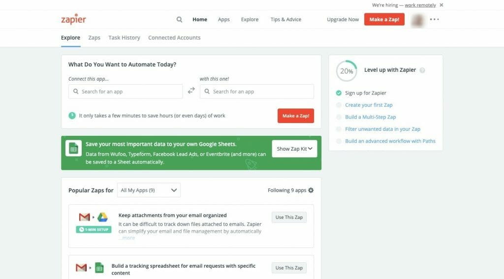Open Build an advanced workflow with Paths
Image resolution: width=504 pixels, height=279 pixels.
pyautogui.click(x=390, y=141)
